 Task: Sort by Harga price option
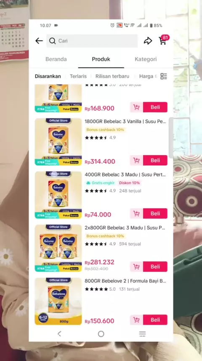[x=148, y=76]
